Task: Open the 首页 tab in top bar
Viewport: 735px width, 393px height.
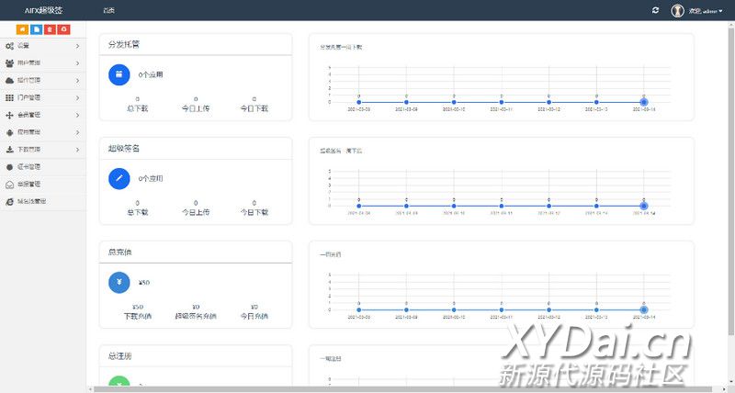Action: click(x=109, y=11)
